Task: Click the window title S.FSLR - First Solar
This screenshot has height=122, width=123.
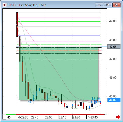Action: pyautogui.click(x=27, y=5)
